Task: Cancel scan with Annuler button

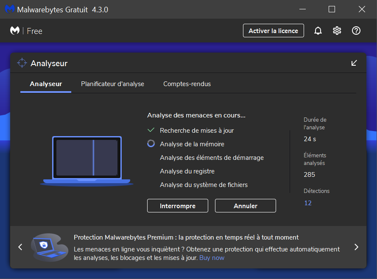Action: click(246, 206)
